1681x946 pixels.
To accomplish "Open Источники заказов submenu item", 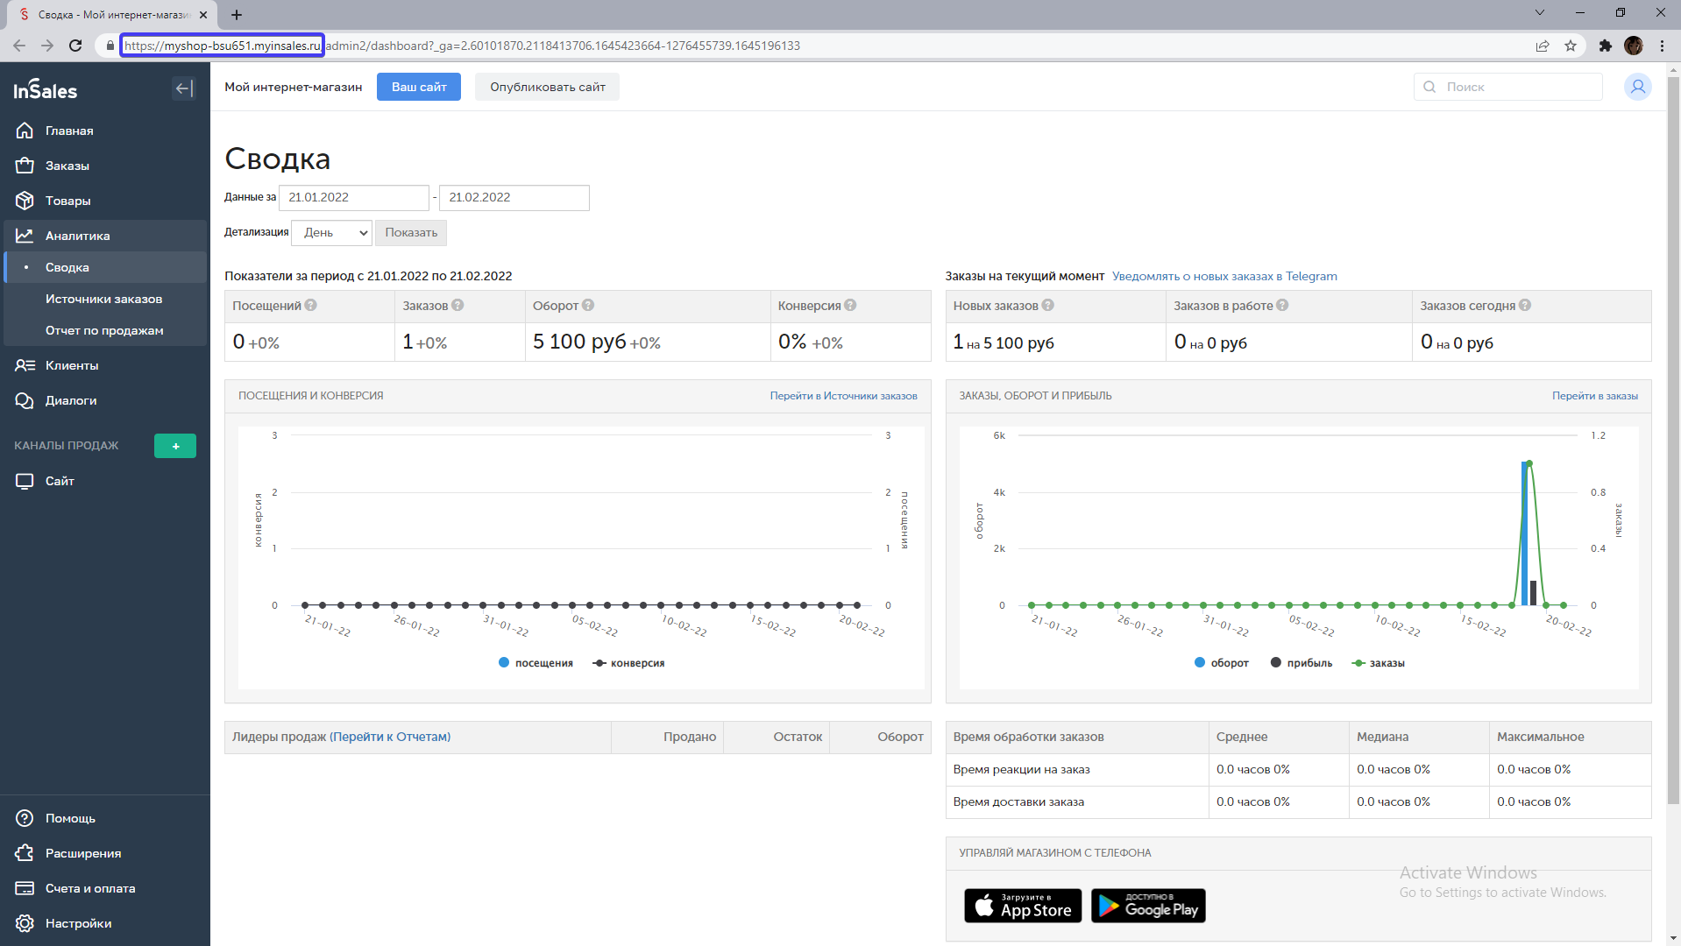I will pos(103,299).
